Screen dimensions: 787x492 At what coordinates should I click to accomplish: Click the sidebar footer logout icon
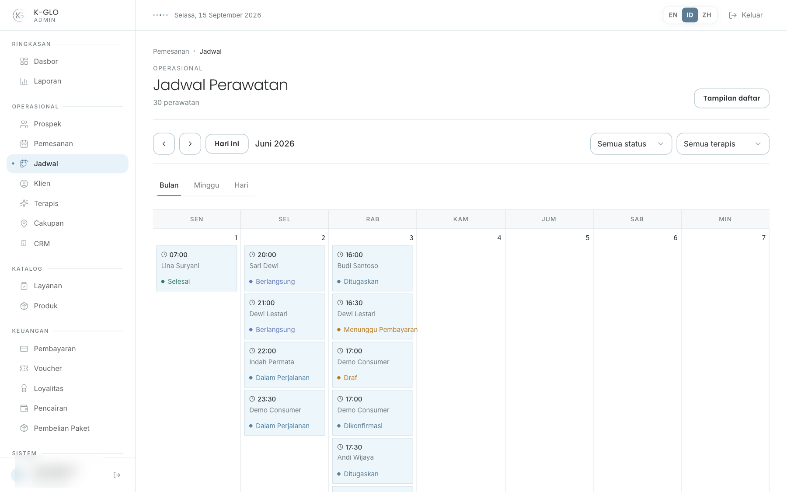coord(117,475)
